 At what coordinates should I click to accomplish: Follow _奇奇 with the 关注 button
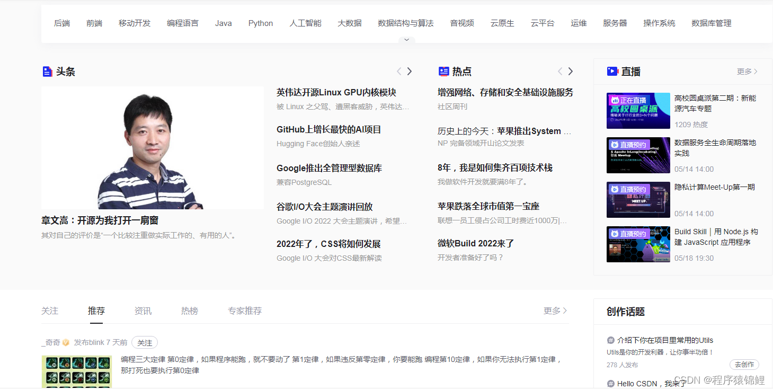(145, 343)
